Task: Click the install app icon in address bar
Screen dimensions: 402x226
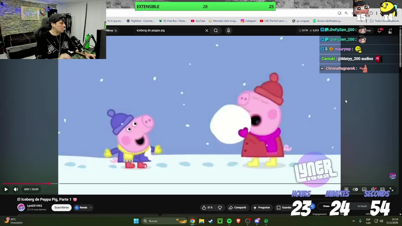Action: tap(340, 13)
